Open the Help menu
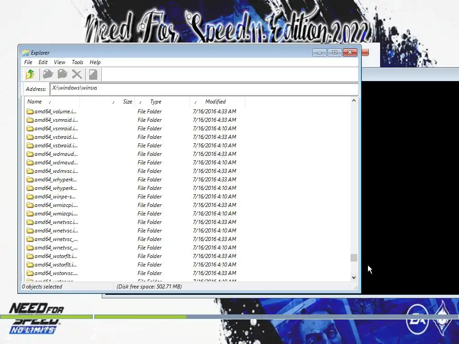Image resolution: width=459 pixels, height=344 pixels. click(95, 62)
